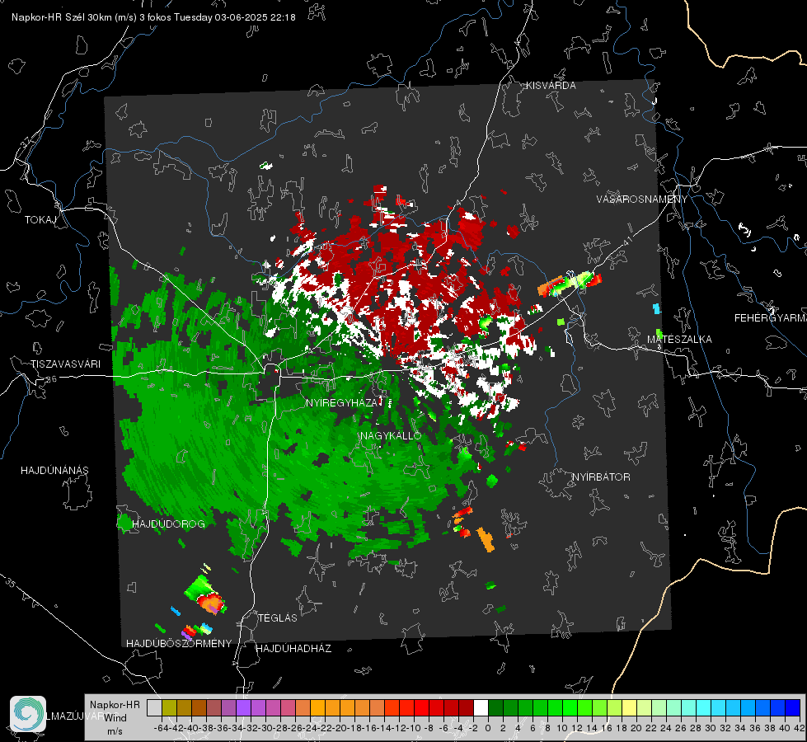Select the HAJDÚHADHÁZ label

click(293, 649)
